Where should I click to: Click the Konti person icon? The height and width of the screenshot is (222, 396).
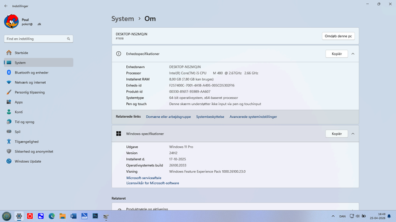(x=9, y=112)
